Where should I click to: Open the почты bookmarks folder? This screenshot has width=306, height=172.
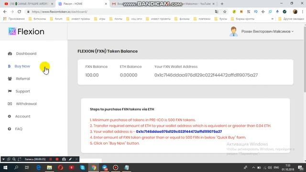116,19
